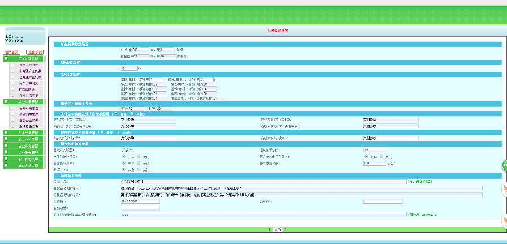Click the white icon on the last green sidebar header
This screenshot has height=244, width=507.
[x=6, y=165]
